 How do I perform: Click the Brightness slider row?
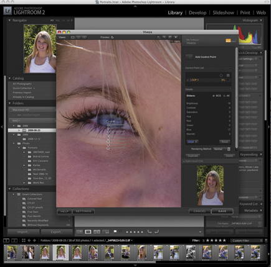click(x=209, y=103)
